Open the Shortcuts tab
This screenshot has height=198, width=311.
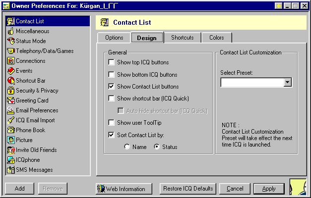(x=183, y=38)
